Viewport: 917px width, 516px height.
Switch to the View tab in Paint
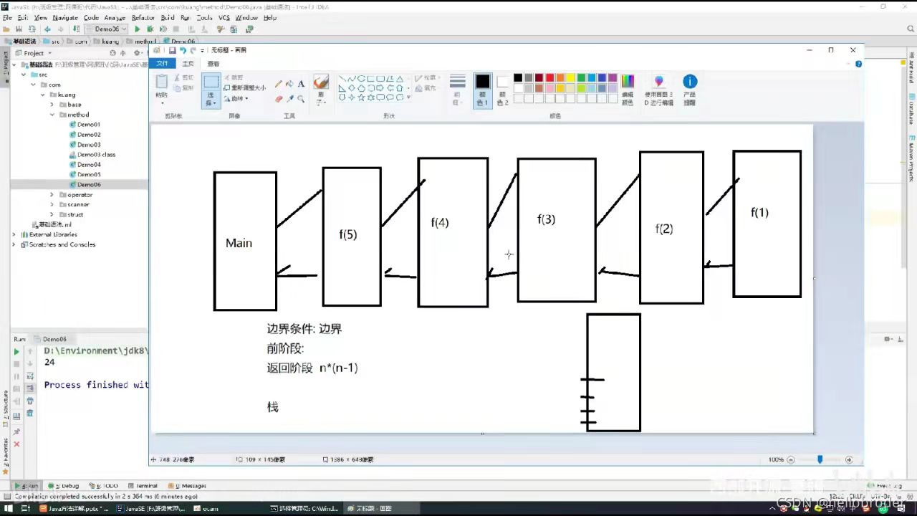pyautogui.click(x=213, y=63)
